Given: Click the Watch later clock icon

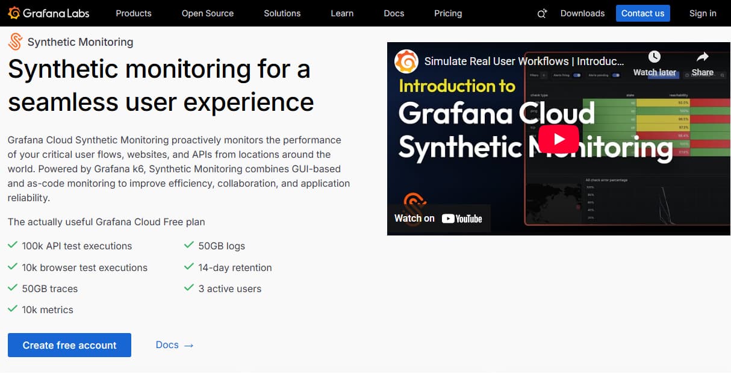Looking at the screenshot, I should [654, 57].
